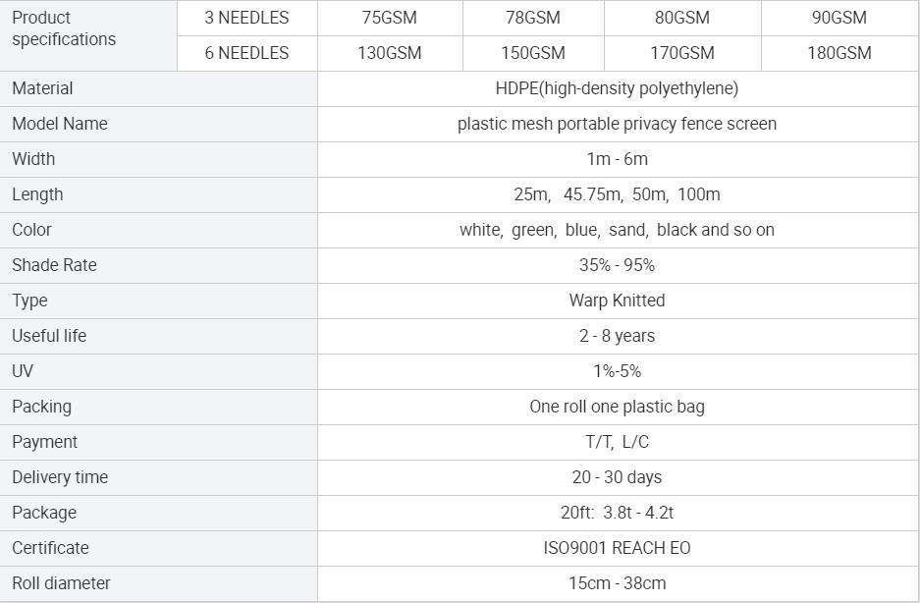Click the ISO9001 REACH EO certificate text
This screenshot has height=603, width=920.
617,548
